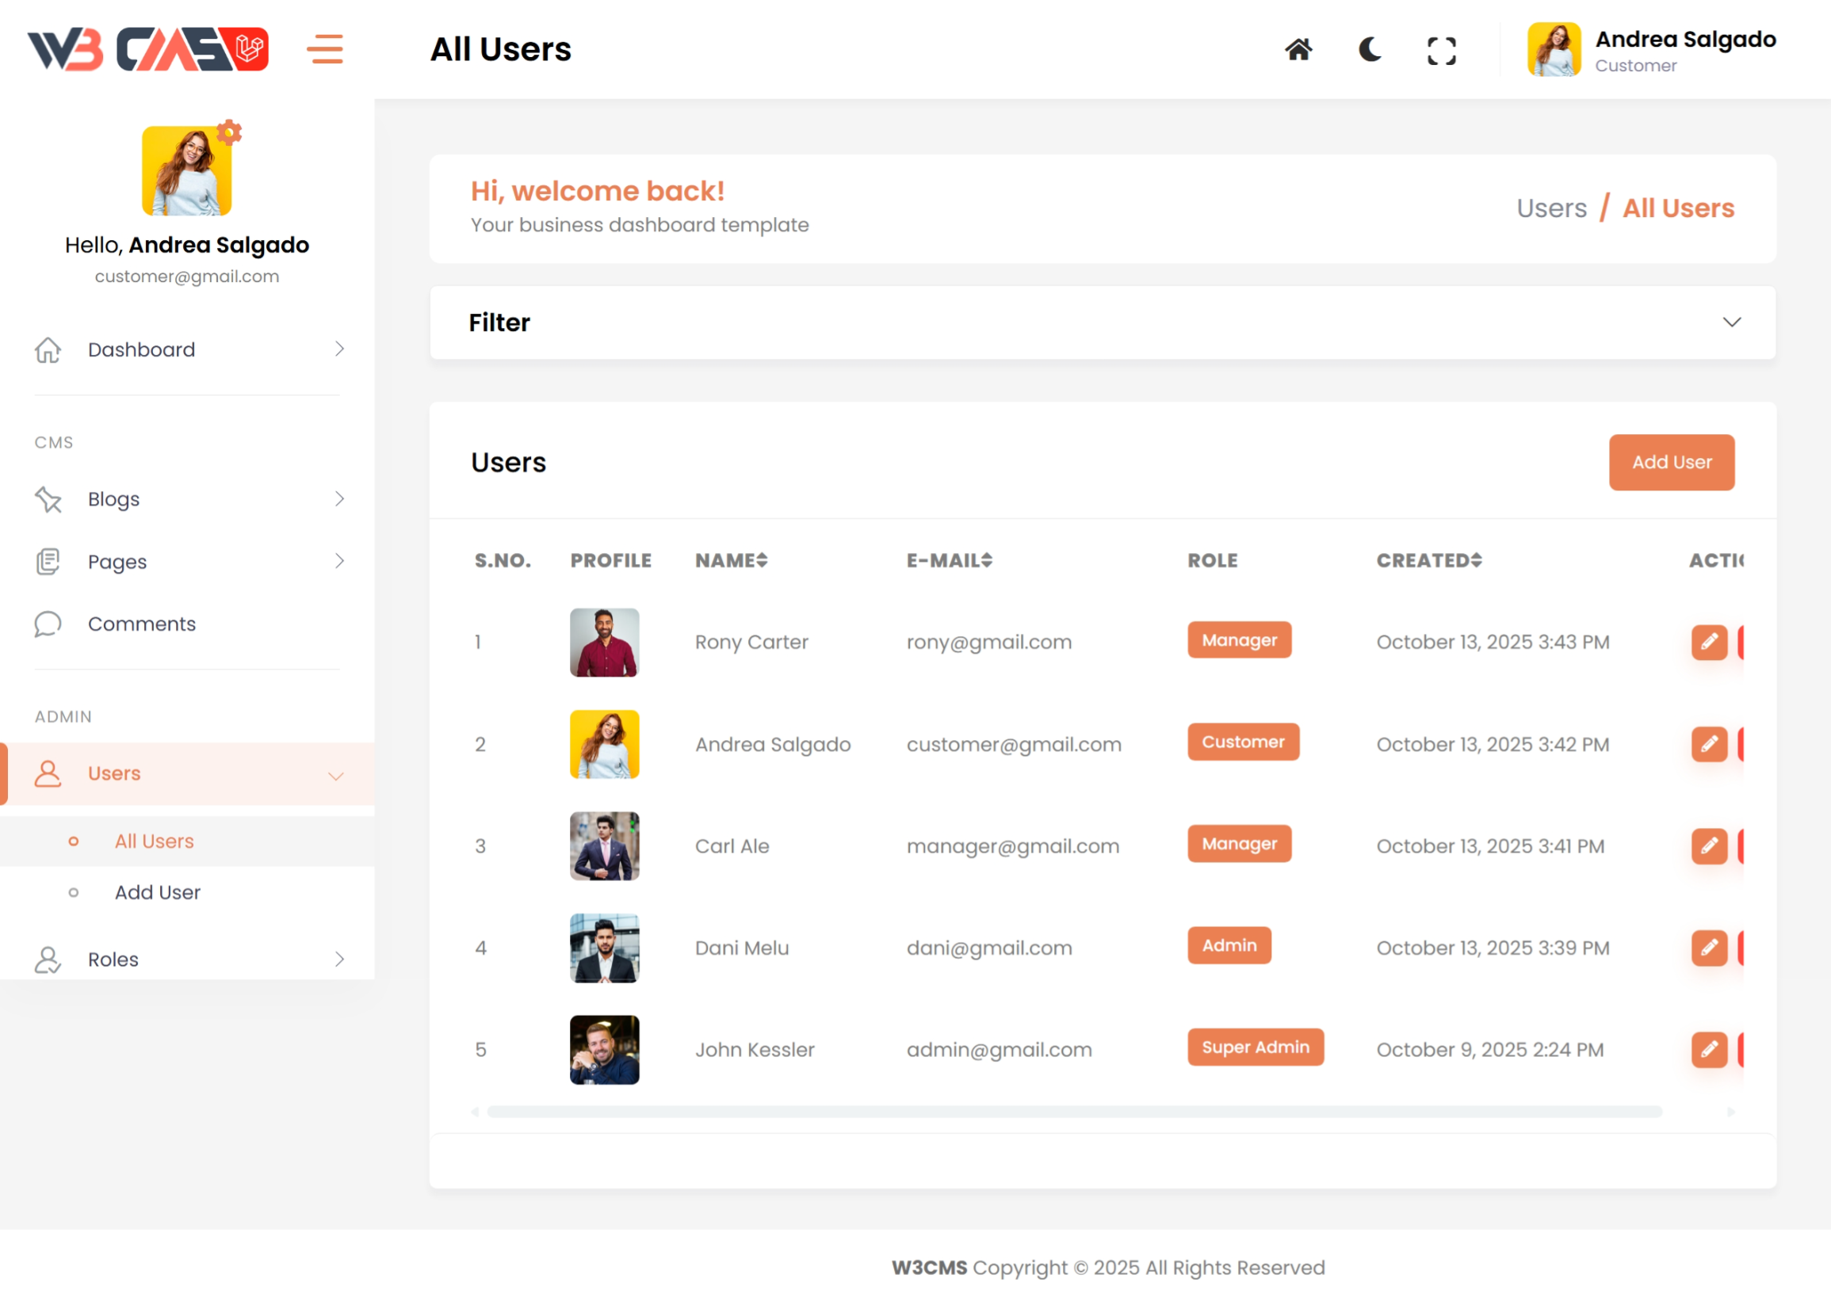This screenshot has width=1831, height=1305.
Task: Sort table by Name column
Action: tap(731, 560)
